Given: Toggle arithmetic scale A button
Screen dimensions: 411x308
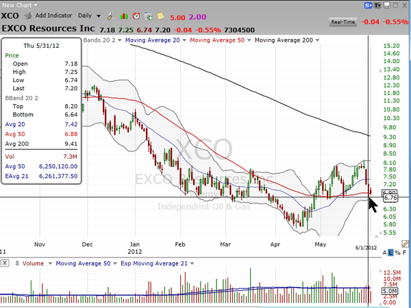Looking at the screenshot, I should click(x=384, y=253).
